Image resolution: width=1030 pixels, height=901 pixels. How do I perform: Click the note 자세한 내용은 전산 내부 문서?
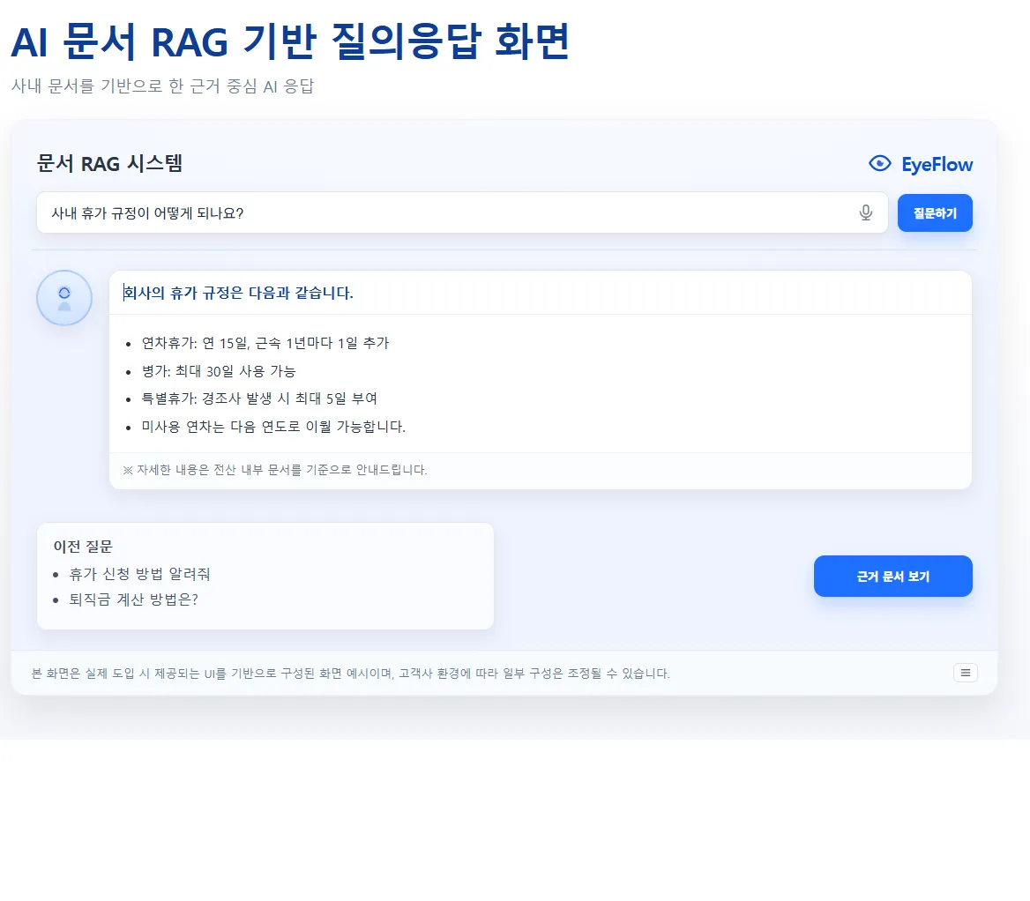(275, 470)
